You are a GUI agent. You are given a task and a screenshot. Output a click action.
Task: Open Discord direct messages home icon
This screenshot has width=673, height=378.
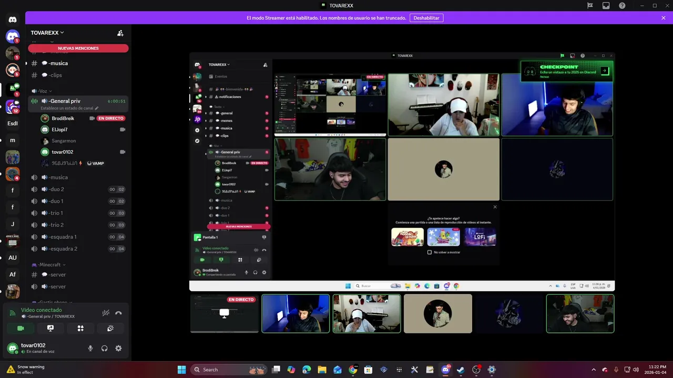pos(13,19)
